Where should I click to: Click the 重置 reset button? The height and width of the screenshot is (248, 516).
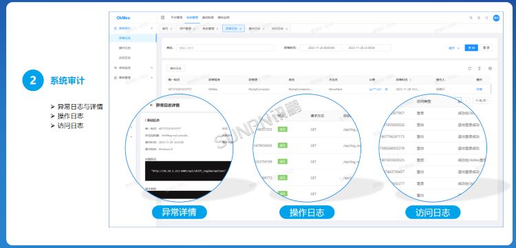click(x=486, y=48)
